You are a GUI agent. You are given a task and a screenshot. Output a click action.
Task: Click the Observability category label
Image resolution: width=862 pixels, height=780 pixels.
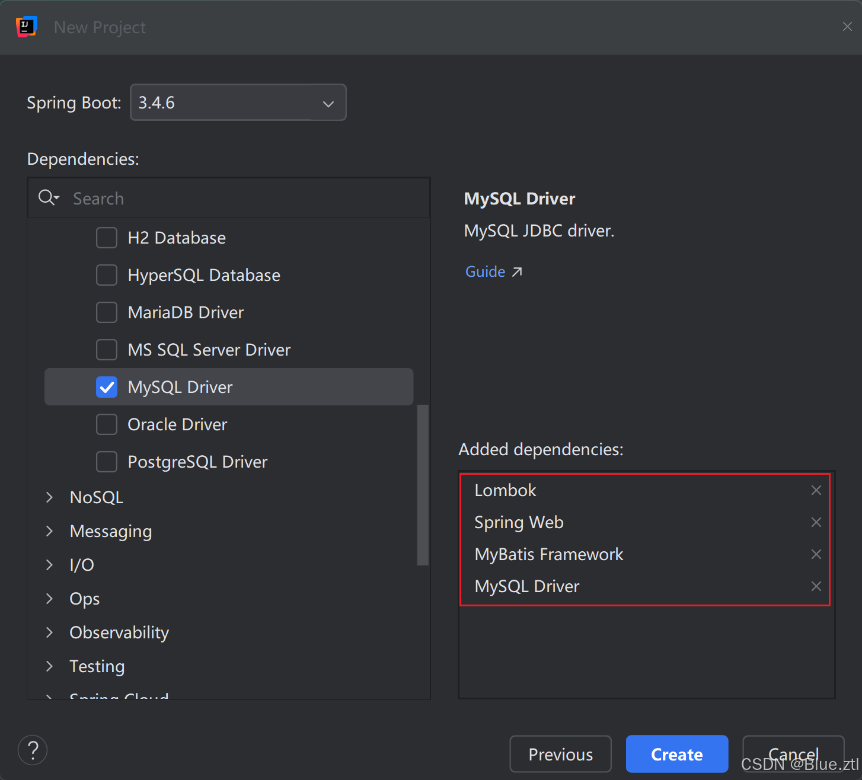[119, 632]
